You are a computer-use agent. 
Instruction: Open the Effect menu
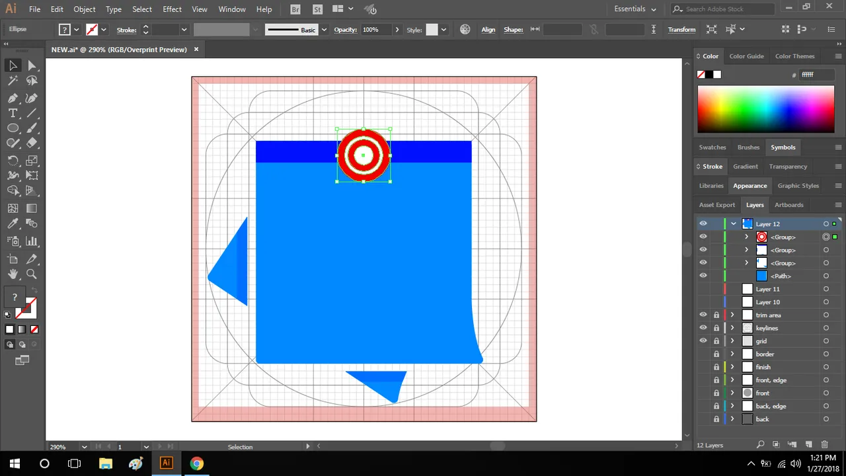172,9
